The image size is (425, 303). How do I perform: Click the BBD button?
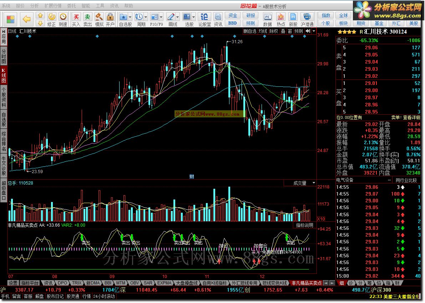[x=233, y=23]
